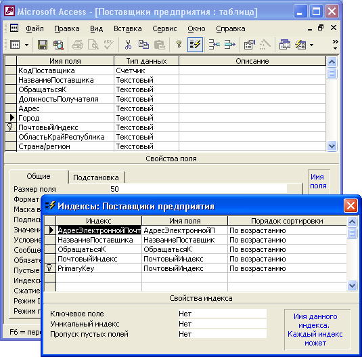Click the Save floppy disk icon
Image resolution: width=362 pixels, height=357 pixels.
(x=43, y=45)
